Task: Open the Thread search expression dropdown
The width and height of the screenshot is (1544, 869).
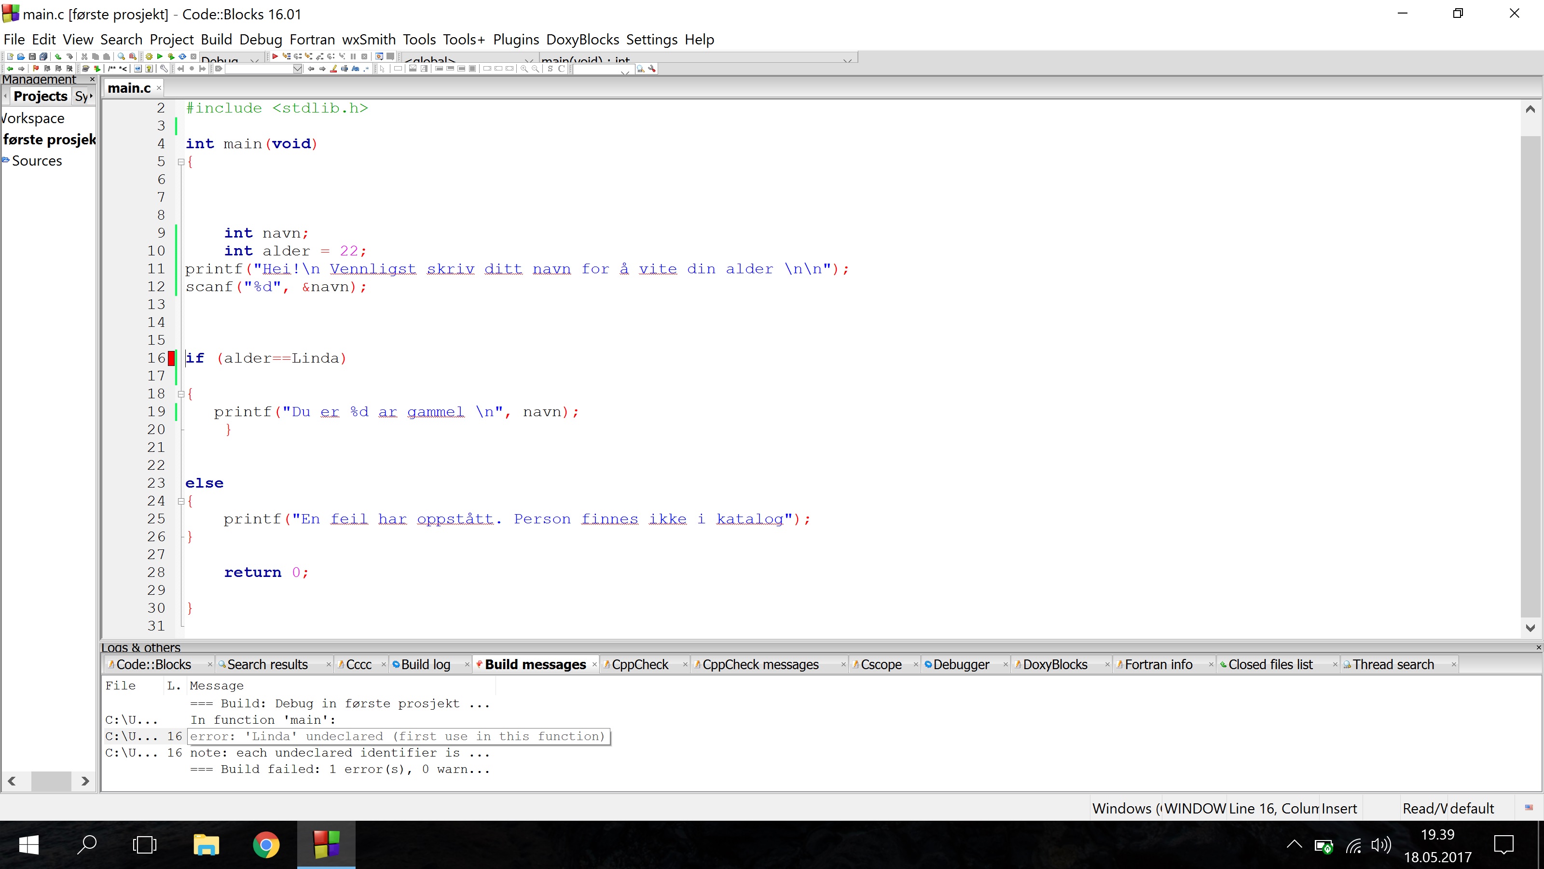Action: [625, 71]
